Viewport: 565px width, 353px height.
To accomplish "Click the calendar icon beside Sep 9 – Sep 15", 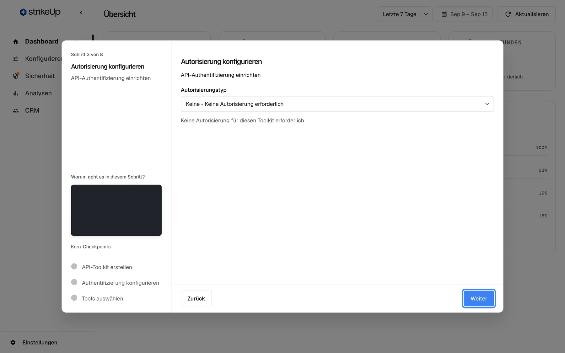I will (444, 14).
